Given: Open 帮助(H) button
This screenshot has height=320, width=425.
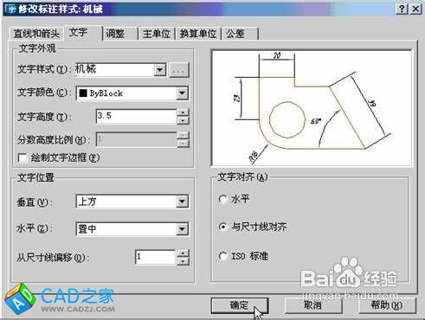Looking at the screenshot, I should (387, 305).
